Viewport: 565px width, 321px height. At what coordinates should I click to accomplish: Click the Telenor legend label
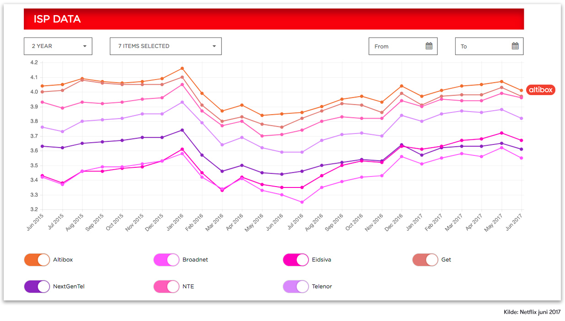[x=322, y=287]
